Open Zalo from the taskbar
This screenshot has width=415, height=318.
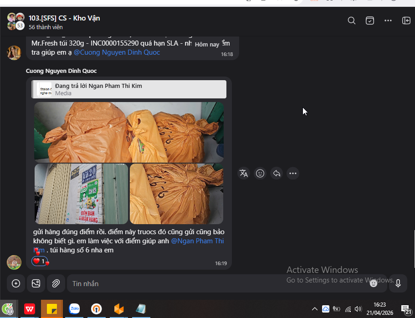click(74, 309)
